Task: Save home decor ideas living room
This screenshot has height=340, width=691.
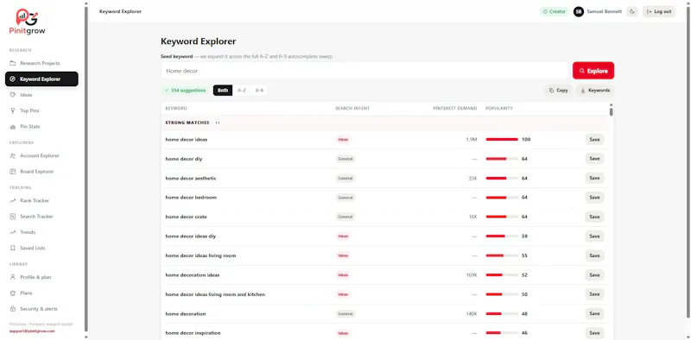Action: tap(594, 255)
